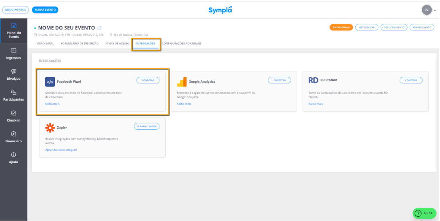Image resolution: width=440 pixels, height=221 pixels.
Task: Connect RD Station with CONECTAR
Action: click(411, 80)
